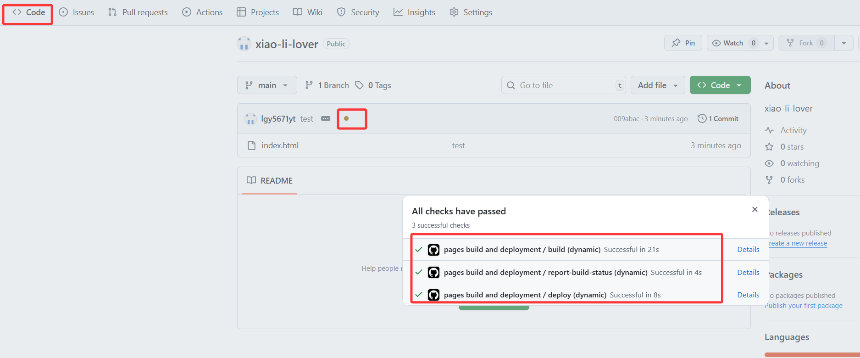Click the commit status dot indicator

[x=346, y=118]
